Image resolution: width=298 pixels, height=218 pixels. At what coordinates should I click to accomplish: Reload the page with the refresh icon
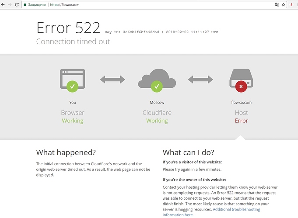(17, 5)
